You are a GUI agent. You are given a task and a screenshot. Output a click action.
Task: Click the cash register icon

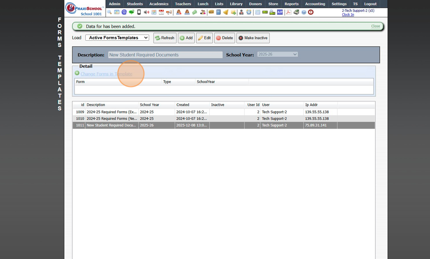click(296, 12)
